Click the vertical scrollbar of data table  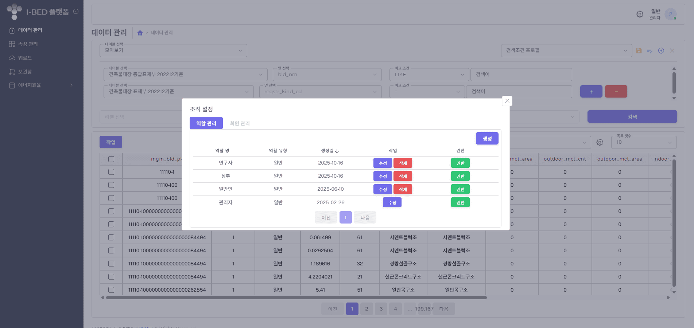674,223
